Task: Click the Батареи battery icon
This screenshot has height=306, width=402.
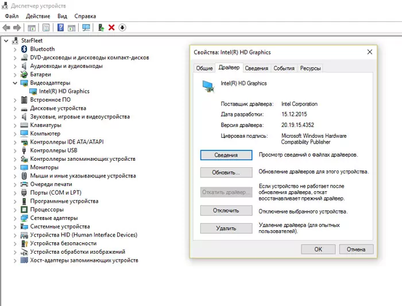Action: (x=24, y=74)
